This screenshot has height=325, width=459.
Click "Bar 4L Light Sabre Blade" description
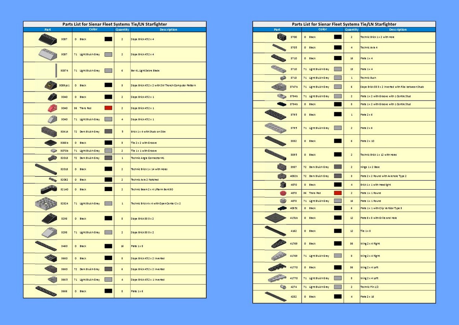145,71
